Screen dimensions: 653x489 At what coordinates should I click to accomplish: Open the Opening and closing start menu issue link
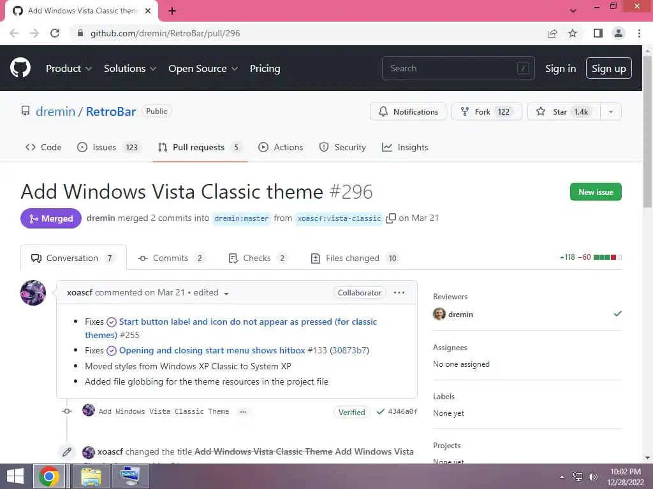point(212,351)
